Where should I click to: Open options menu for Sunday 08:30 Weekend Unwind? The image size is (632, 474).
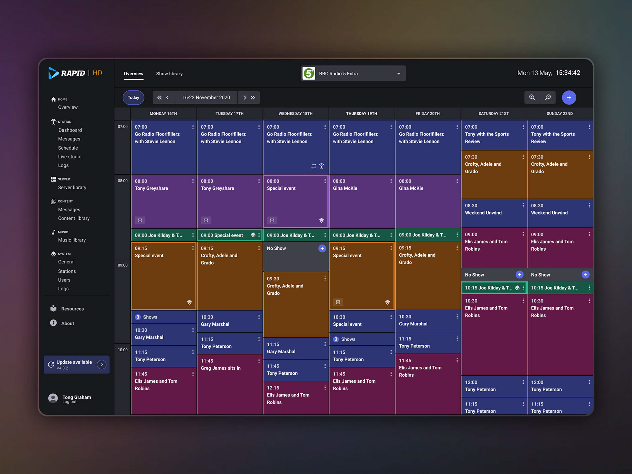[x=589, y=205]
